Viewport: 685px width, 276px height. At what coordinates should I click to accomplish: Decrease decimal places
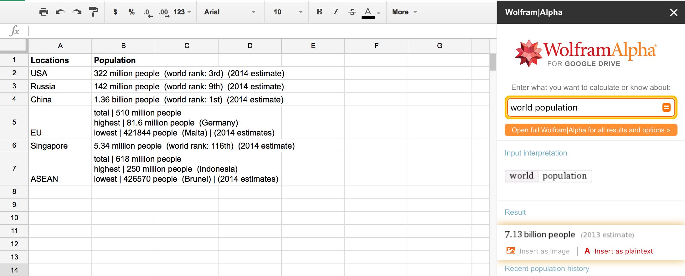147,13
